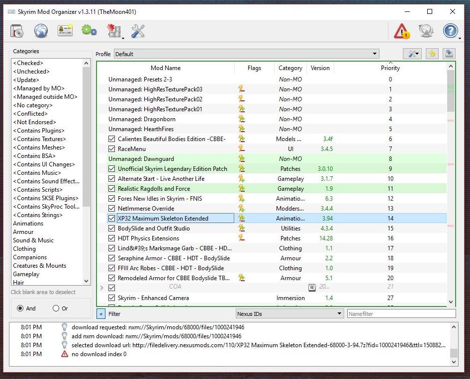Click the red warning problems icon
The width and height of the screenshot is (470, 379).
pos(402,31)
